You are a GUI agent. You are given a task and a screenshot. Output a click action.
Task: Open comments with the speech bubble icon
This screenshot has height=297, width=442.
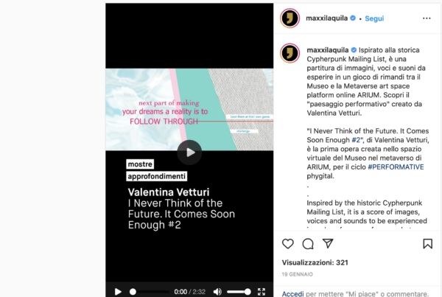click(308, 244)
